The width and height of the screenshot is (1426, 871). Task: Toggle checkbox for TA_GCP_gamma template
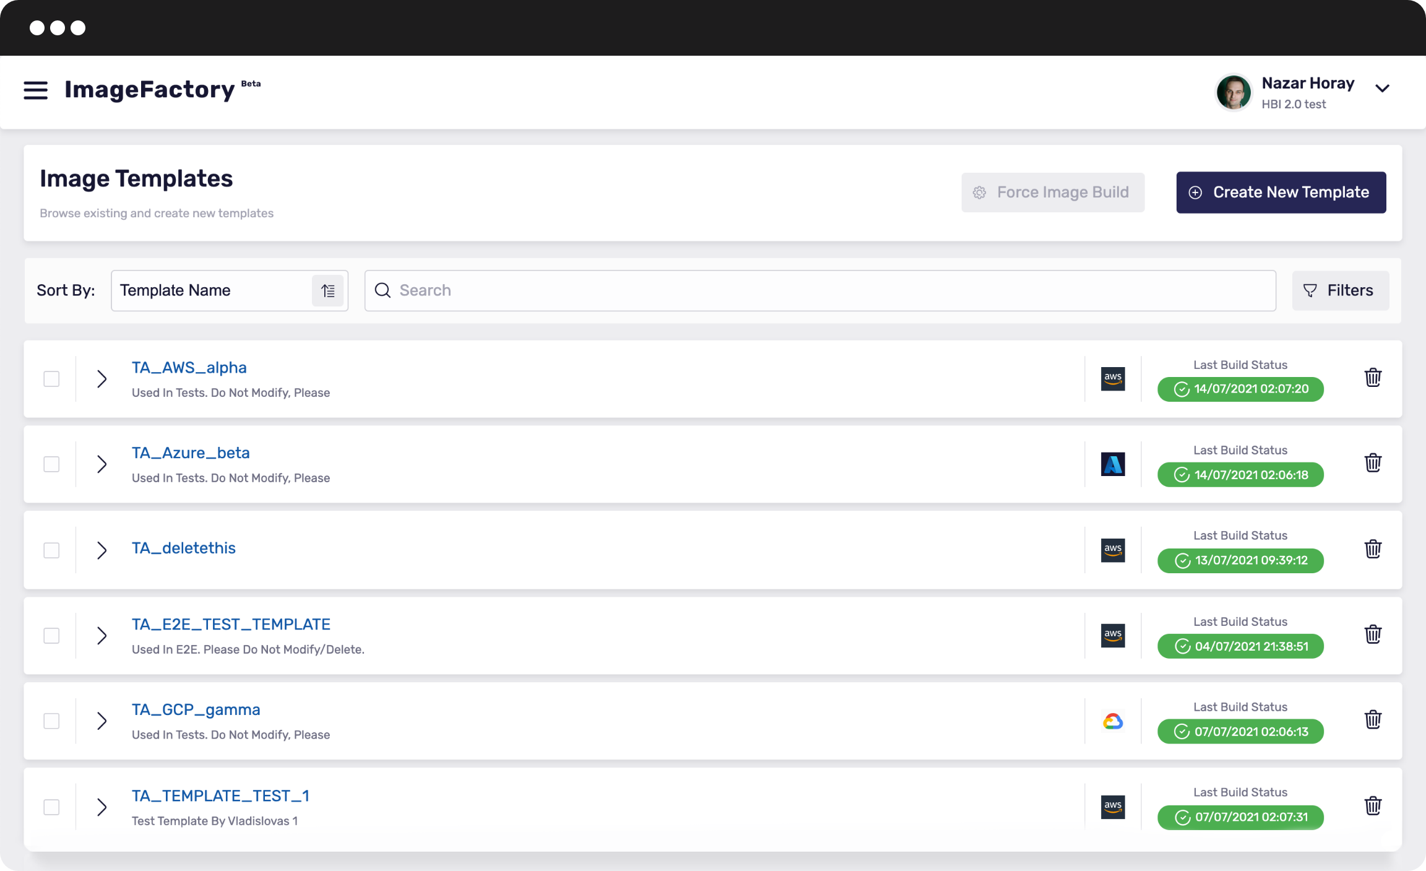pyautogui.click(x=52, y=721)
